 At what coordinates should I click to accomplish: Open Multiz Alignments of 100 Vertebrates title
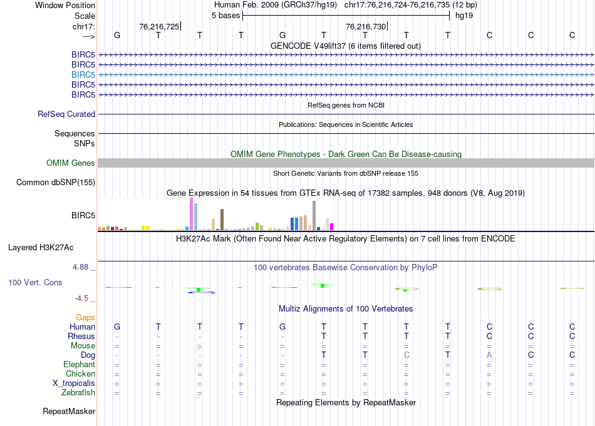click(346, 309)
